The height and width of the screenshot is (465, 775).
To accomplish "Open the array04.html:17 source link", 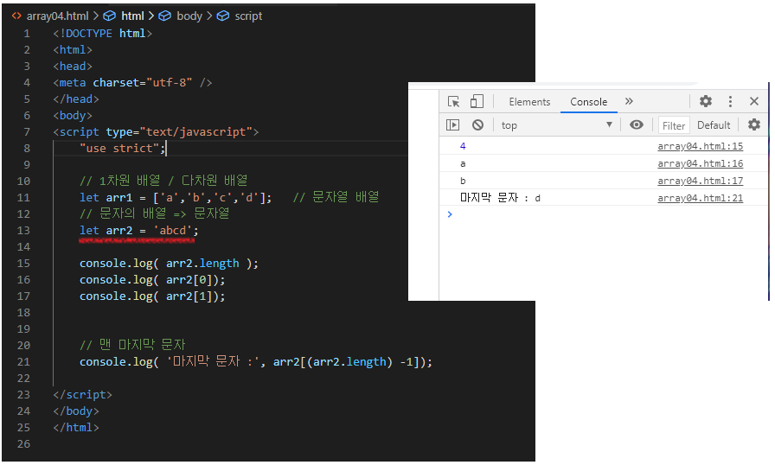I will [700, 181].
